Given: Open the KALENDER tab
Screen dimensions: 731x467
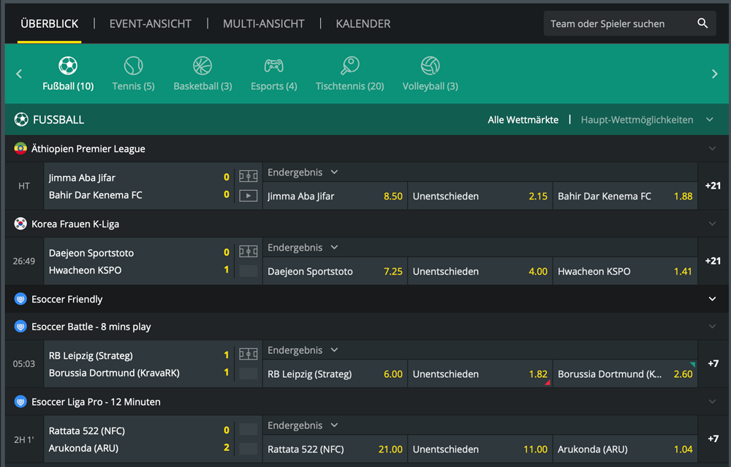Looking at the screenshot, I should coord(363,24).
